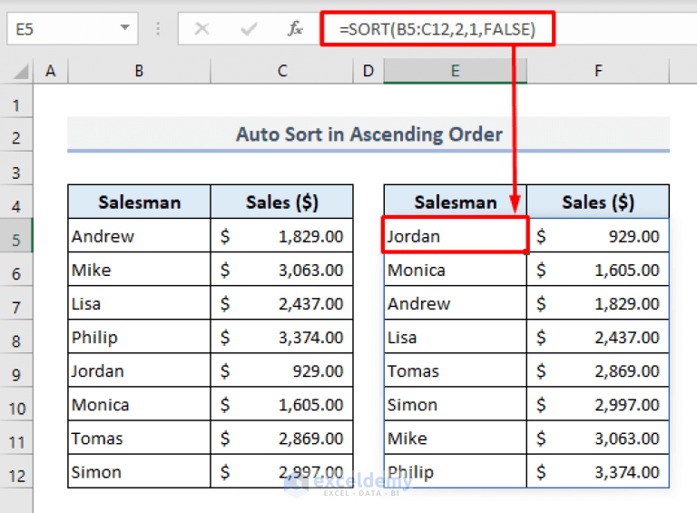
Task: Click the Andrew cell in column B
Action: coord(139,235)
